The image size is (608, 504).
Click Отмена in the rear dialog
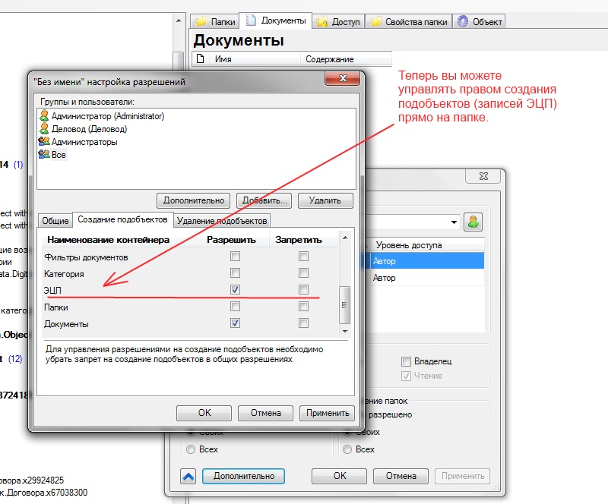(401, 476)
